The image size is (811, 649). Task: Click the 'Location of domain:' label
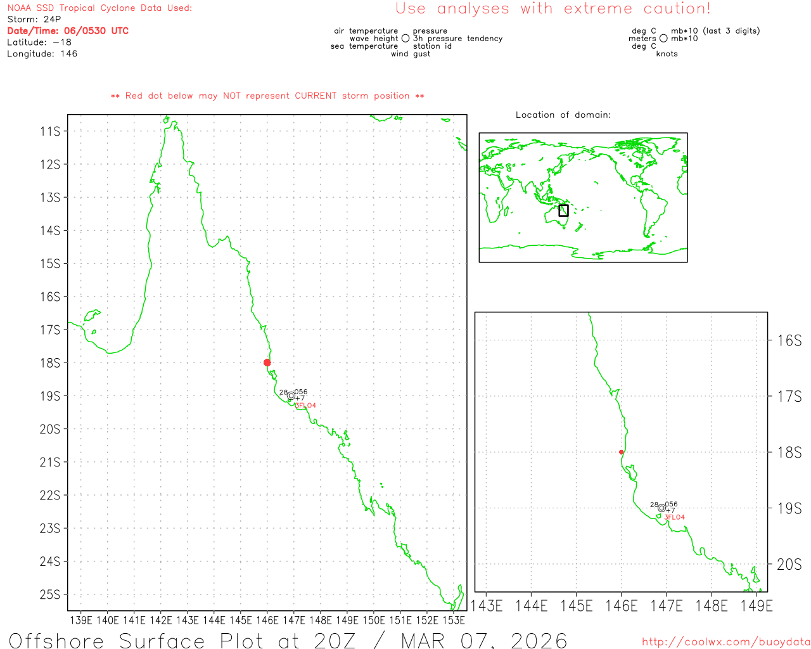(x=563, y=115)
